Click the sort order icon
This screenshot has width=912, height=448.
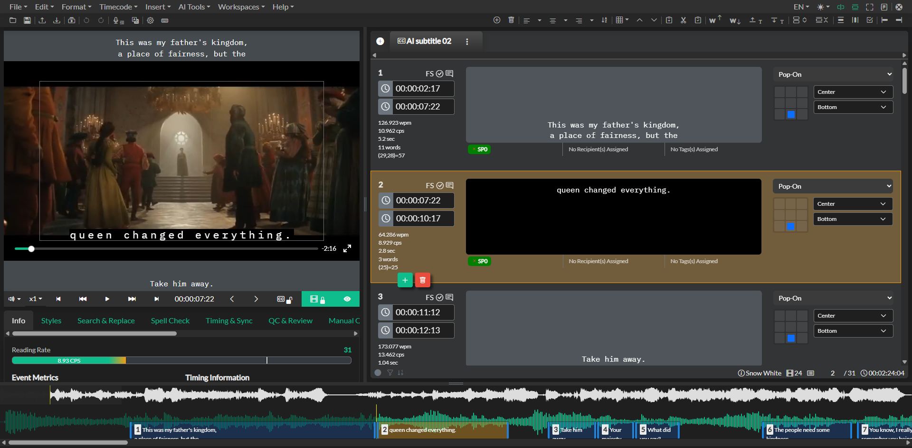[604, 20]
